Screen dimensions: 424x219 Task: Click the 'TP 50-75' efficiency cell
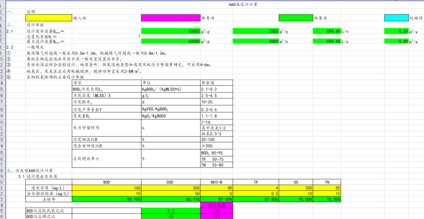[216, 159]
